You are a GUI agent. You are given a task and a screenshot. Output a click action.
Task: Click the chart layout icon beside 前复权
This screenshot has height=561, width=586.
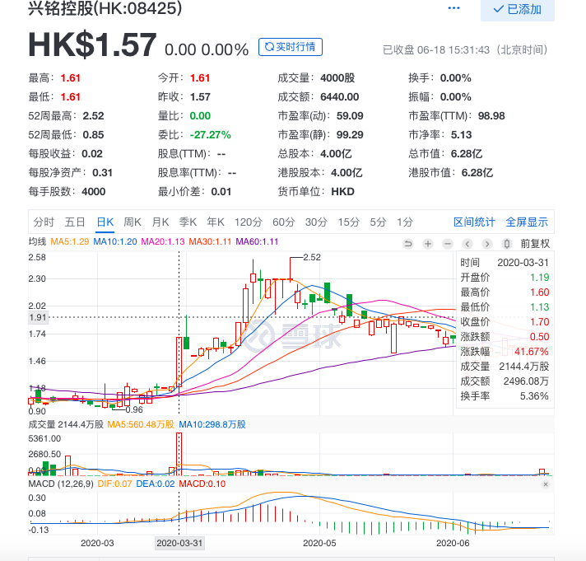pos(507,244)
